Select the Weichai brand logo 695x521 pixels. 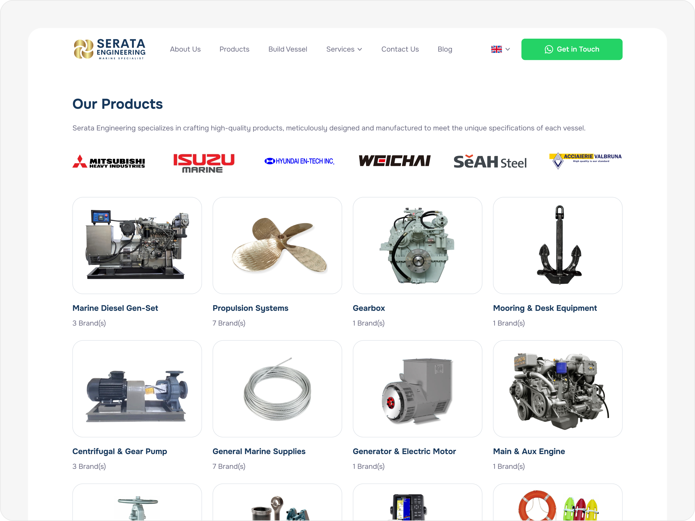(x=395, y=161)
